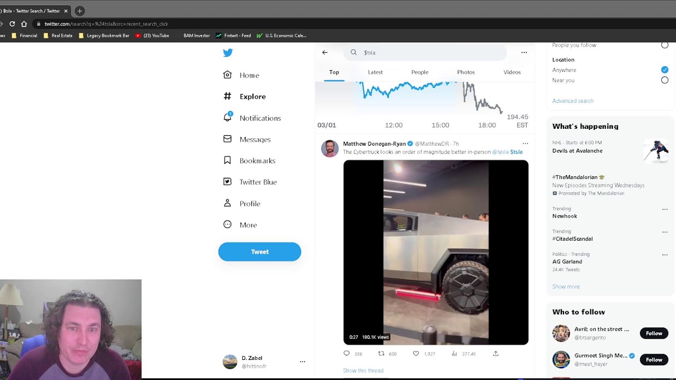Select the Near you radio button
Image resolution: width=676 pixels, height=380 pixels.
(x=664, y=80)
